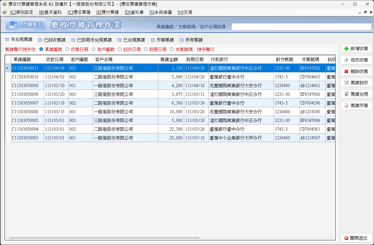
Task: Click the 票據作廢 button label
Action: pos(359,105)
